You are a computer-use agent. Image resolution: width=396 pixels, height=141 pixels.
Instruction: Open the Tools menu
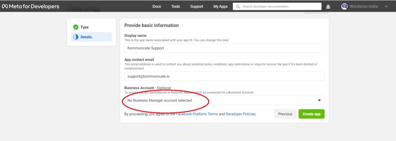[176, 7]
